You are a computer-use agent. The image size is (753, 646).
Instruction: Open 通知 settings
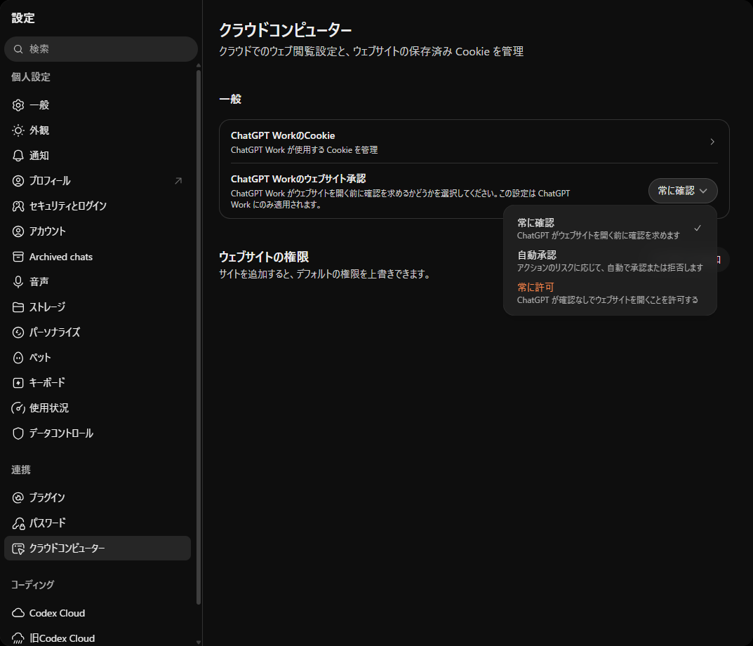coord(98,156)
